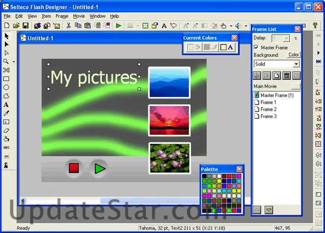Select the magnifier zoom tool
The image size is (325, 233).
click(6, 61)
